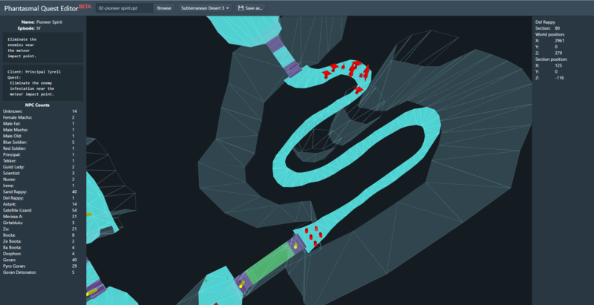The width and height of the screenshot is (594, 305).
Task: Click the Astark count row
Action: (x=40, y=204)
